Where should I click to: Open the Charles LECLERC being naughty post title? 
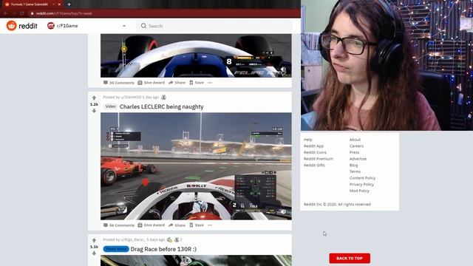[x=161, y=106]
